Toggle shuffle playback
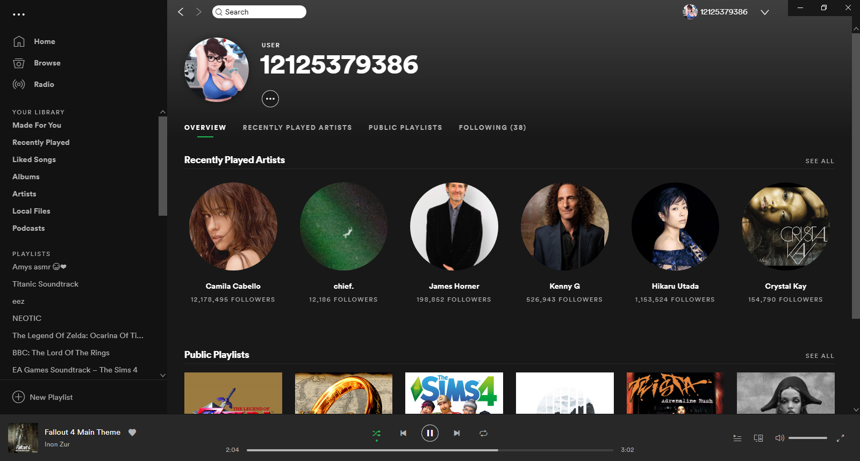Viewport: 860px width, 461px height. 376,433
